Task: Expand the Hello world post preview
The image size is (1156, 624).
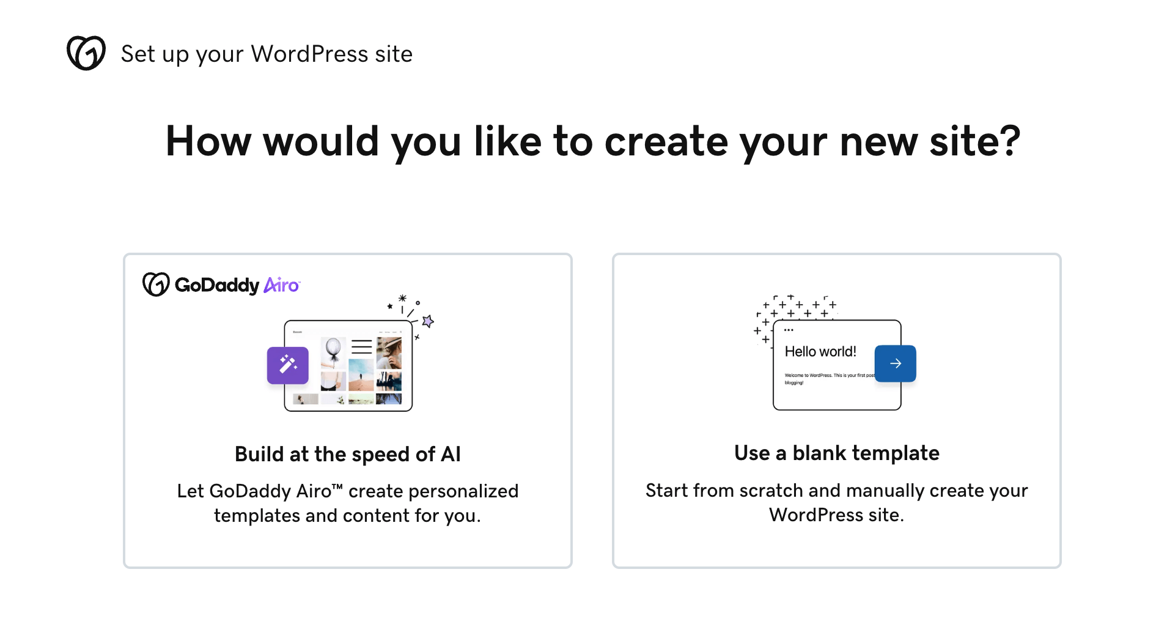Action: pos(836,364)
